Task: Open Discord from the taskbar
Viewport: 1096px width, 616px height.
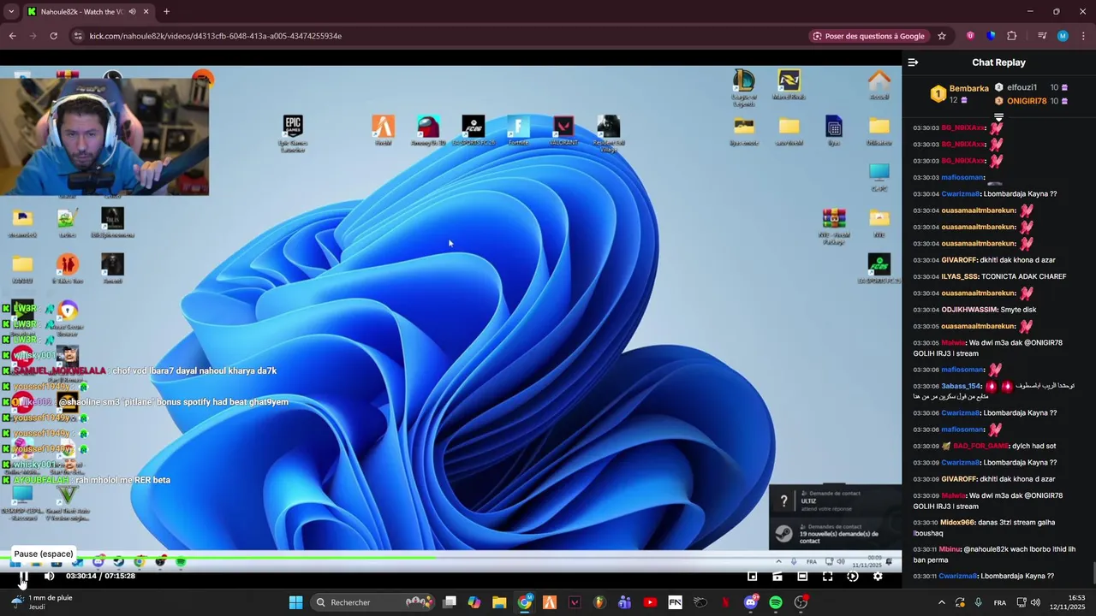Action: (x=751, y=602)
